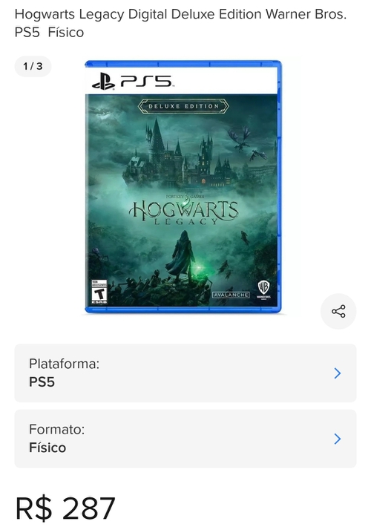Click the PS5 logo on game cover
Screen dimensions: 371x527
(x=132, y=82)
